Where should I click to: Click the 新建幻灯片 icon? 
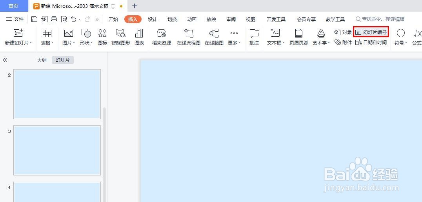click(x=18, y=33)
